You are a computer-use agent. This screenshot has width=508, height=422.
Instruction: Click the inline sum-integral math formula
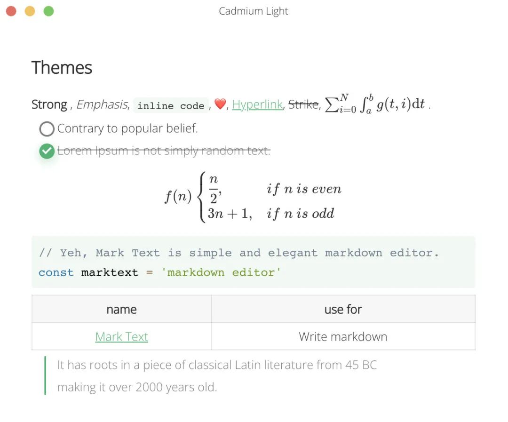click(x=375, y=104)
